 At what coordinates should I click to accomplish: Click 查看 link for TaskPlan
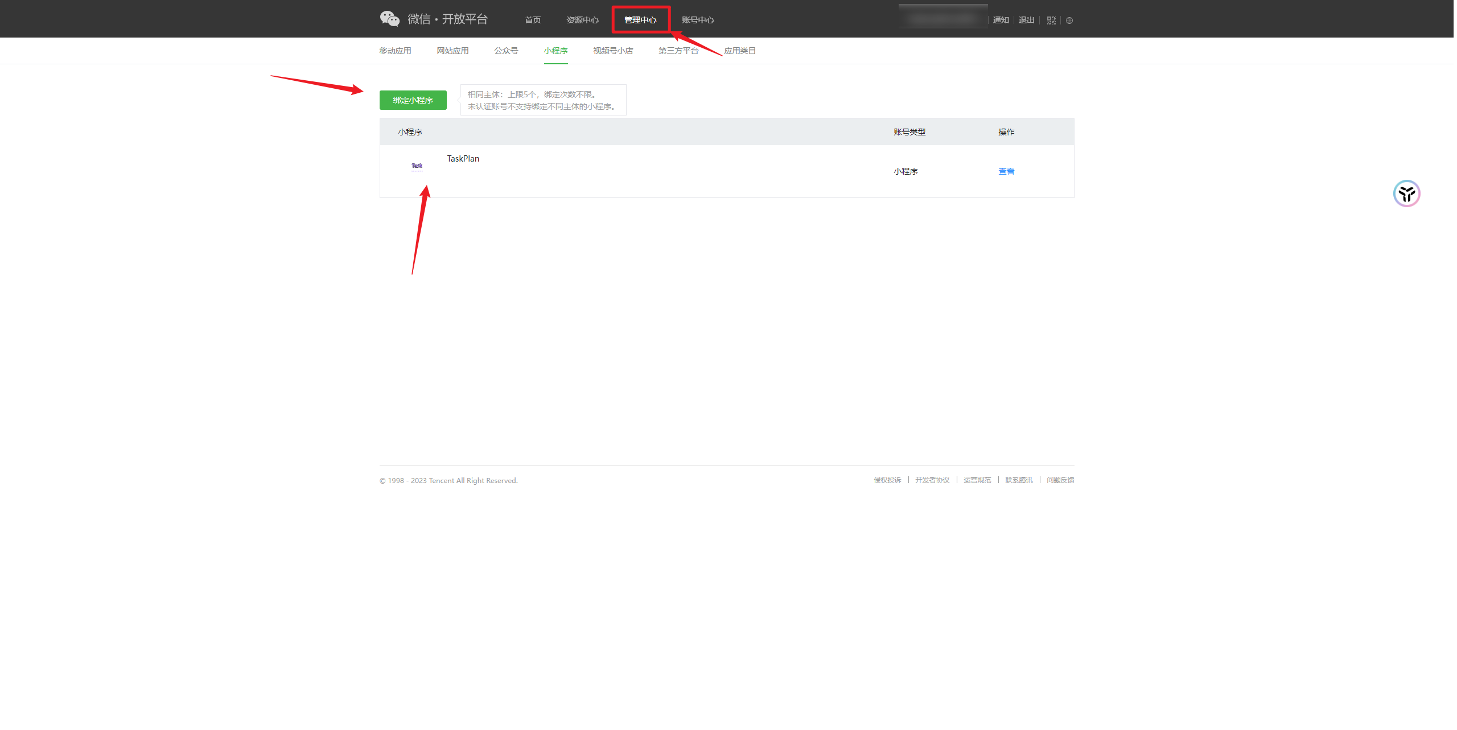pos(1006,171)
